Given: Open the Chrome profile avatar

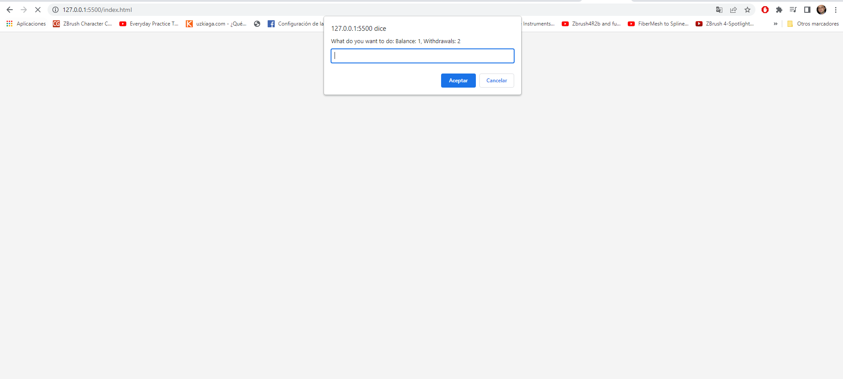Looking at the screenshot, I should (x=821, y=10).
